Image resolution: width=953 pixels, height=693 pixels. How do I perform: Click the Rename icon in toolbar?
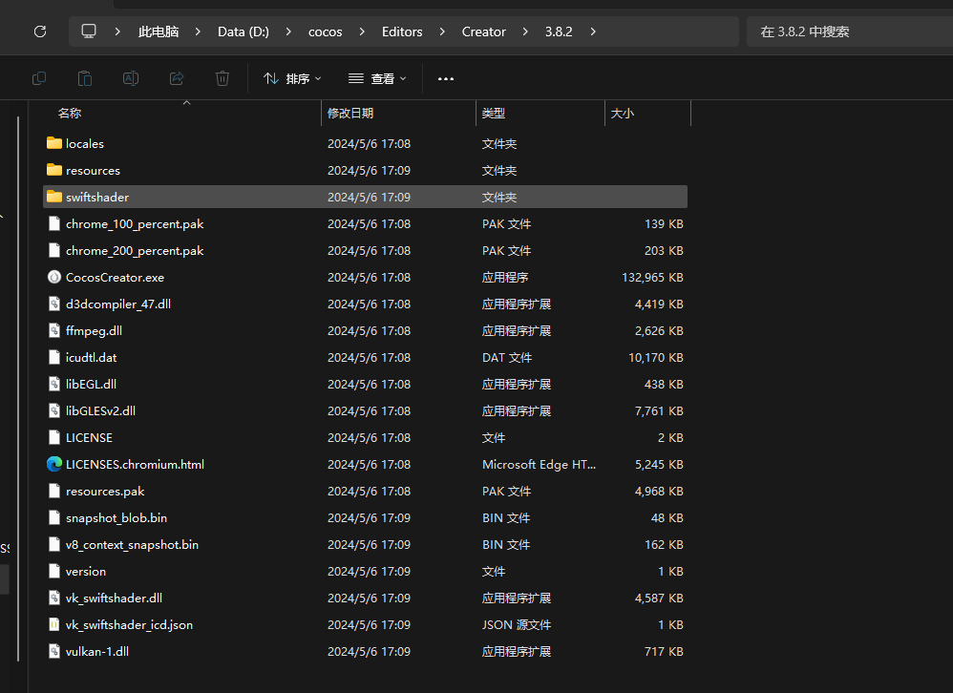(131, 78)
